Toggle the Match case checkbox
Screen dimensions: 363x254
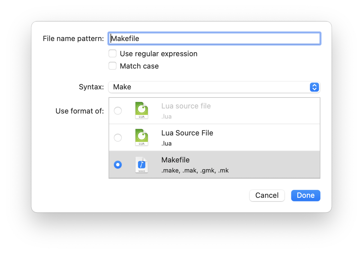[112, 66]
